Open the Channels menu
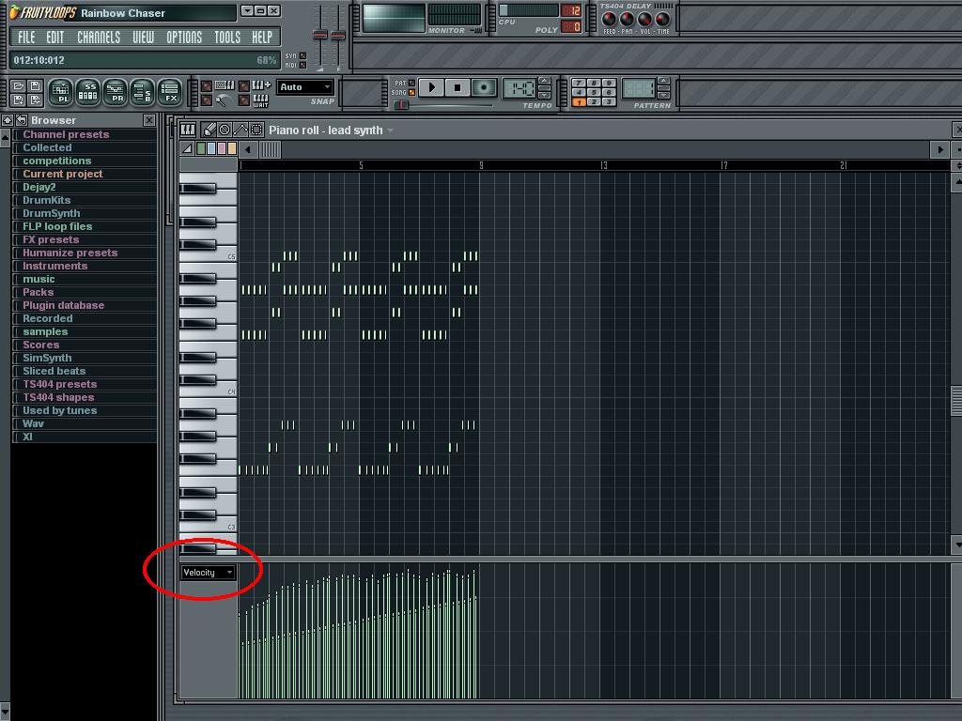Viewport: 962px width, 721px height. point(99,38)
